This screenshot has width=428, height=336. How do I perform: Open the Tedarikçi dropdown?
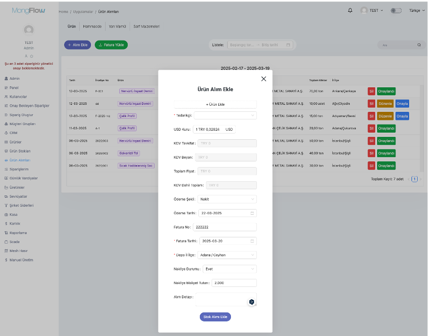pyautogui.click(x=225, y=115)
